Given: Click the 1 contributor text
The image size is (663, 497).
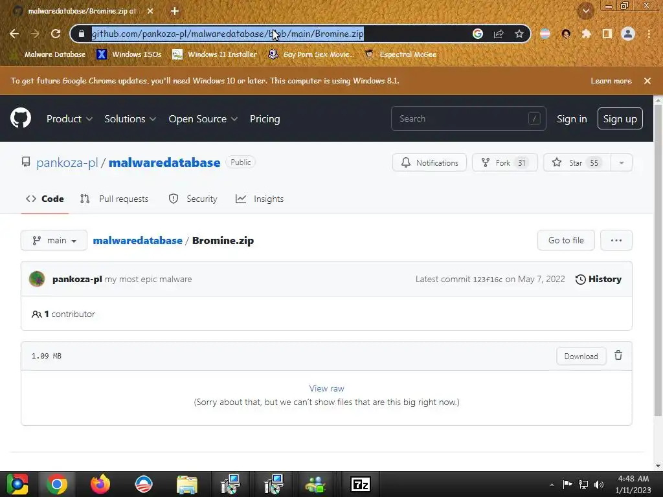Looking at the screenshot, I should (63, 314).
